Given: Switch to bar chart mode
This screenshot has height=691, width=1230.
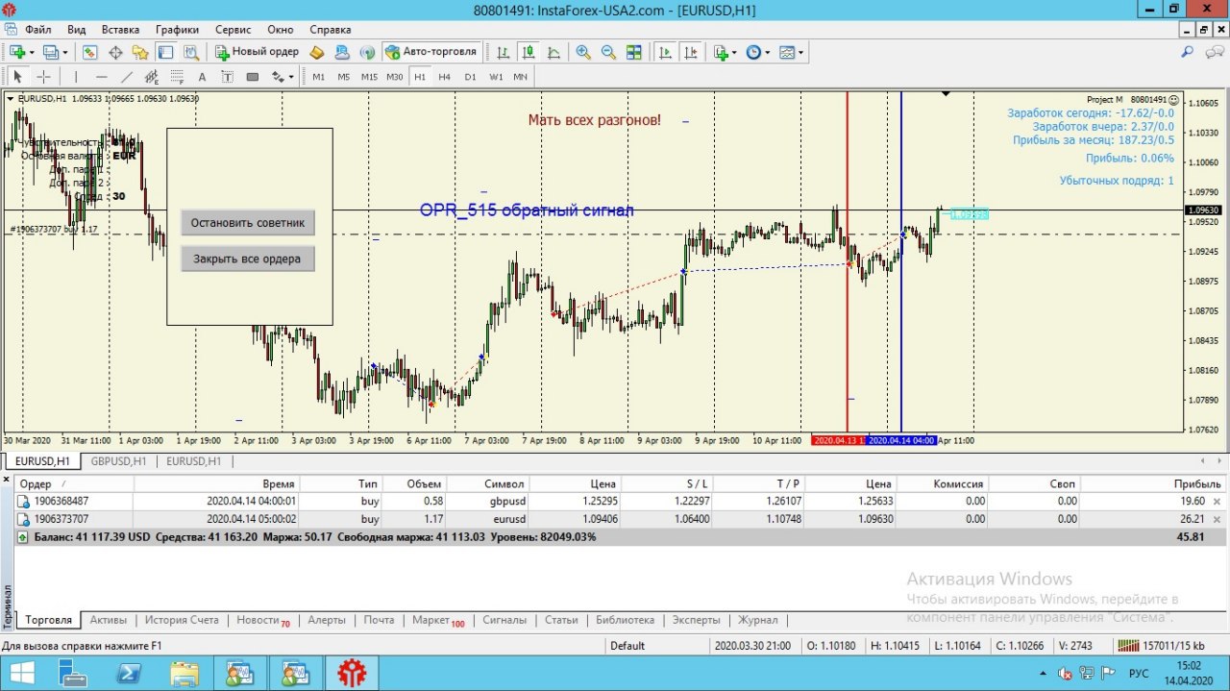Looking at the screenshot, I should [x=503, y=52].
